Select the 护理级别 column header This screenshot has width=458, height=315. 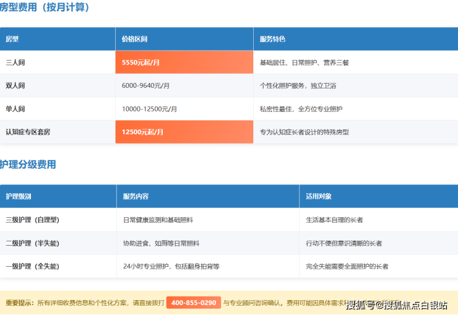click(x=18, y=196)
